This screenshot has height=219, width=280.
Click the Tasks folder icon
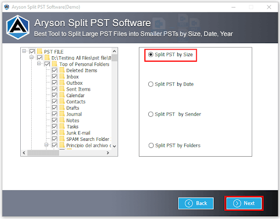coord(62,127)
